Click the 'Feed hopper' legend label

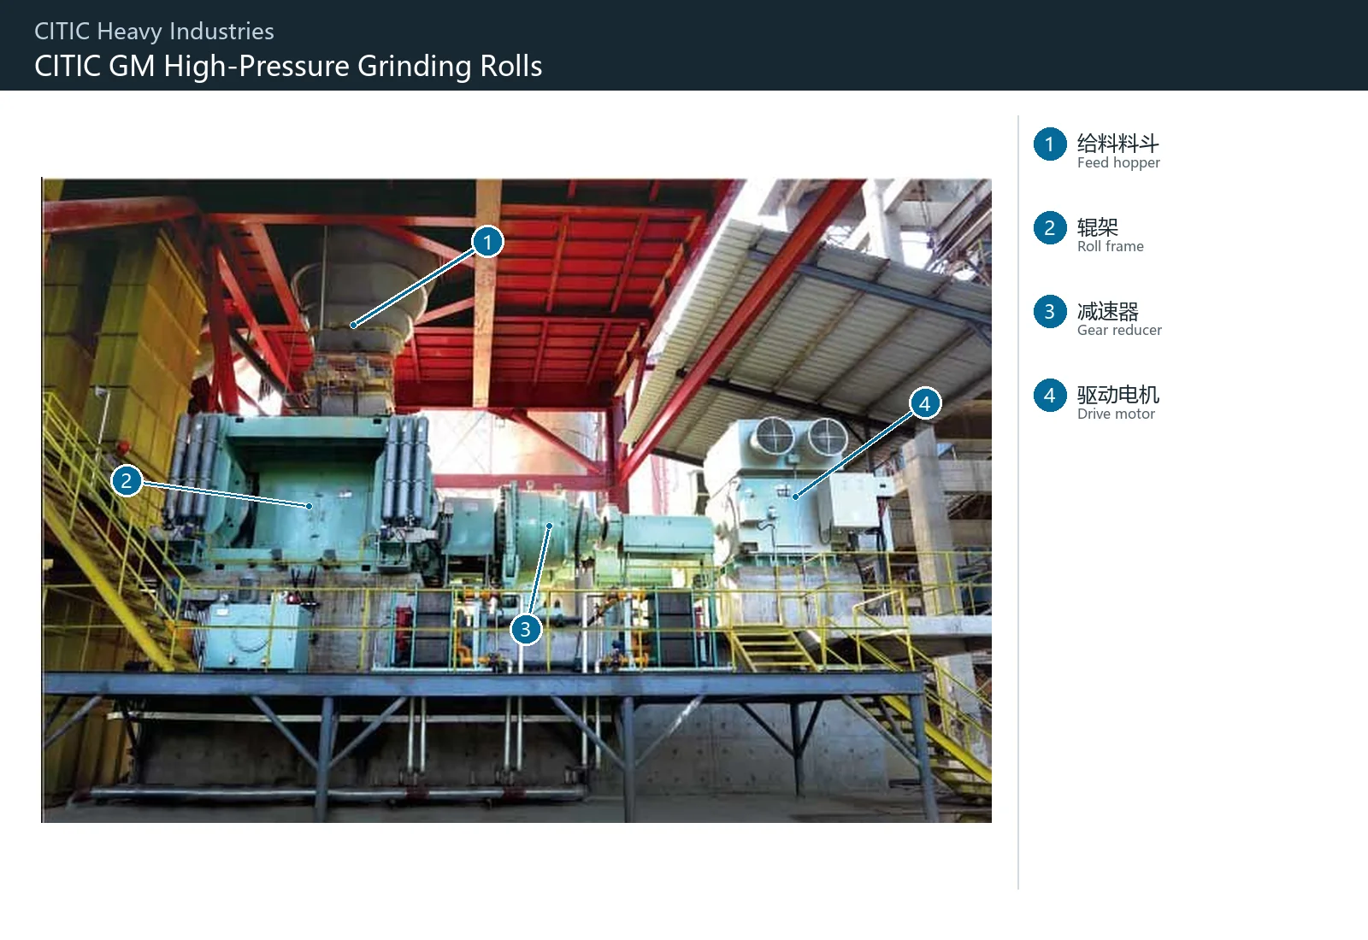1118,163
